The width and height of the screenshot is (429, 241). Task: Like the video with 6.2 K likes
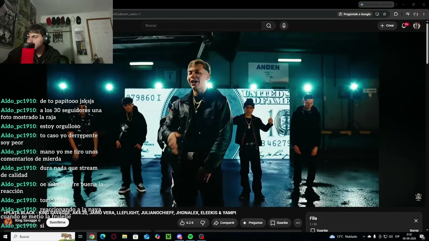(187, 223)
